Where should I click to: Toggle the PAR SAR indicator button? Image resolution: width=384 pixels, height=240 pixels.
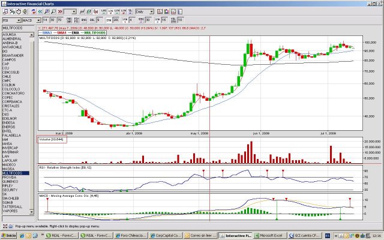point(69,20)
